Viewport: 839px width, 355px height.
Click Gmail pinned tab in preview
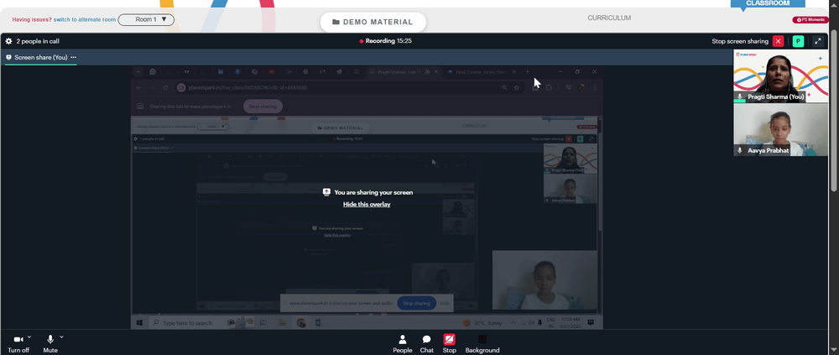323,71
